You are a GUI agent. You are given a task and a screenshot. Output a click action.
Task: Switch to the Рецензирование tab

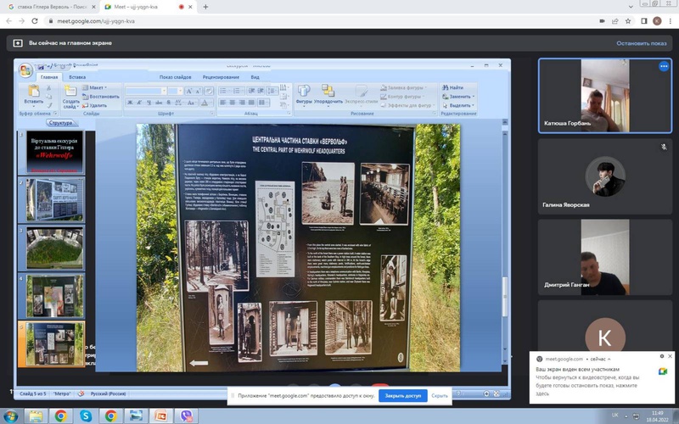(x=221, y=77)
